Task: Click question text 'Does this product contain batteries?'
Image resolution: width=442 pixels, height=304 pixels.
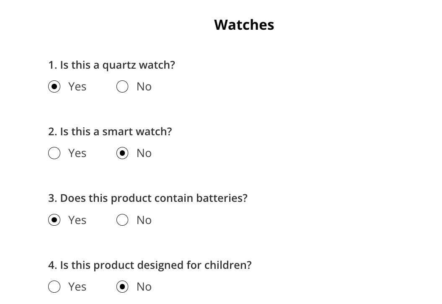Action: 154,198
